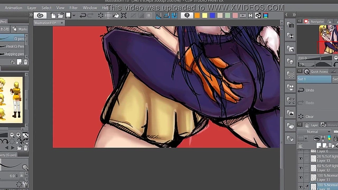
Task: Create a new document from the toolbar
Action: pyautogui.click(x=53, y=15)
